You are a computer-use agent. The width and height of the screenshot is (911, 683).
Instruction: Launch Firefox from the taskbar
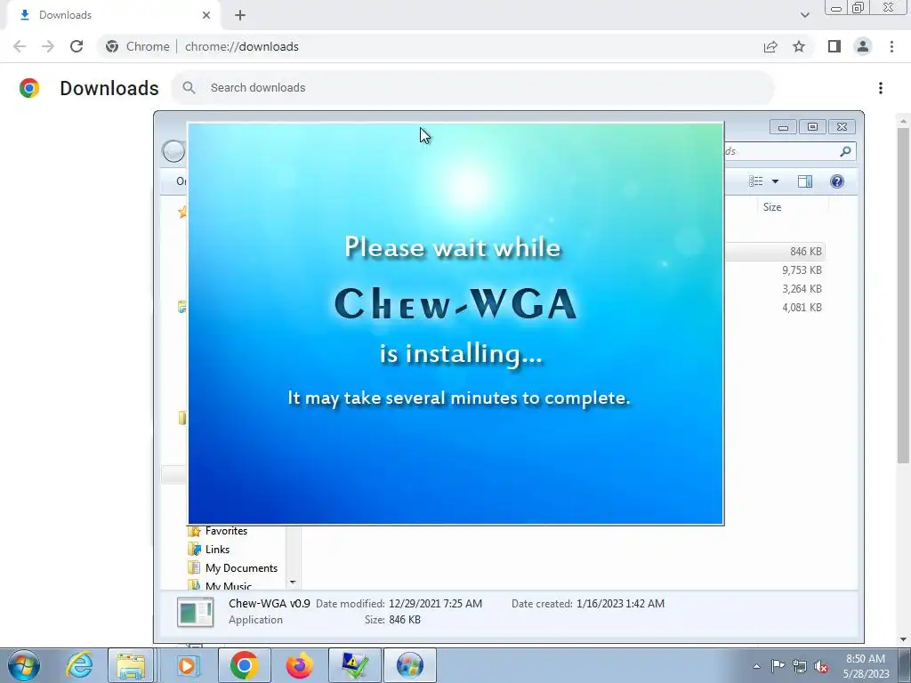click(299, 665)
